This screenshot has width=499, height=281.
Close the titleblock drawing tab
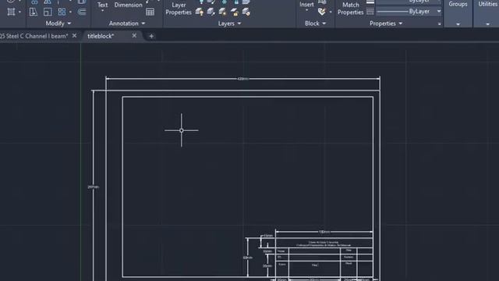[134, 36]
